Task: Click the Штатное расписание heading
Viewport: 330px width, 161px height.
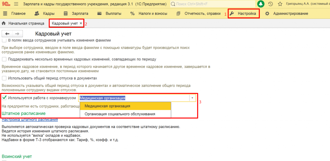Action: tap(24, 113)
